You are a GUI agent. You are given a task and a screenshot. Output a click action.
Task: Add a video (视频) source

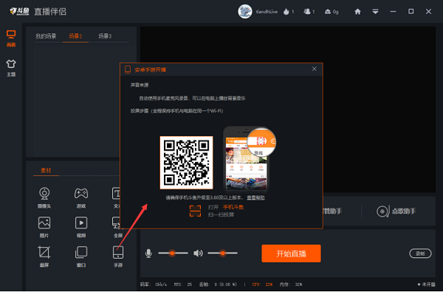(x=81, y=227)
